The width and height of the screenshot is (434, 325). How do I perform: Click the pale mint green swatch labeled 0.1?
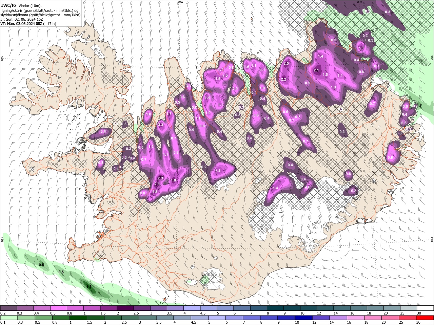click(8, 318)
